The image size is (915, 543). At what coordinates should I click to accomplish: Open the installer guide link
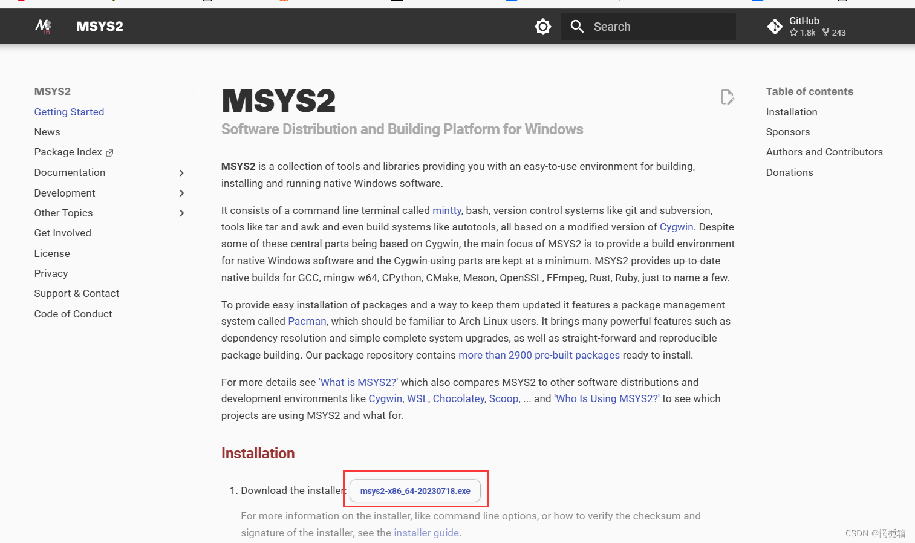[426, 532]
